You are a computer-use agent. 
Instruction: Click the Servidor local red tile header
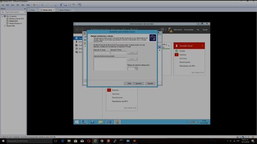pos(189,46)
